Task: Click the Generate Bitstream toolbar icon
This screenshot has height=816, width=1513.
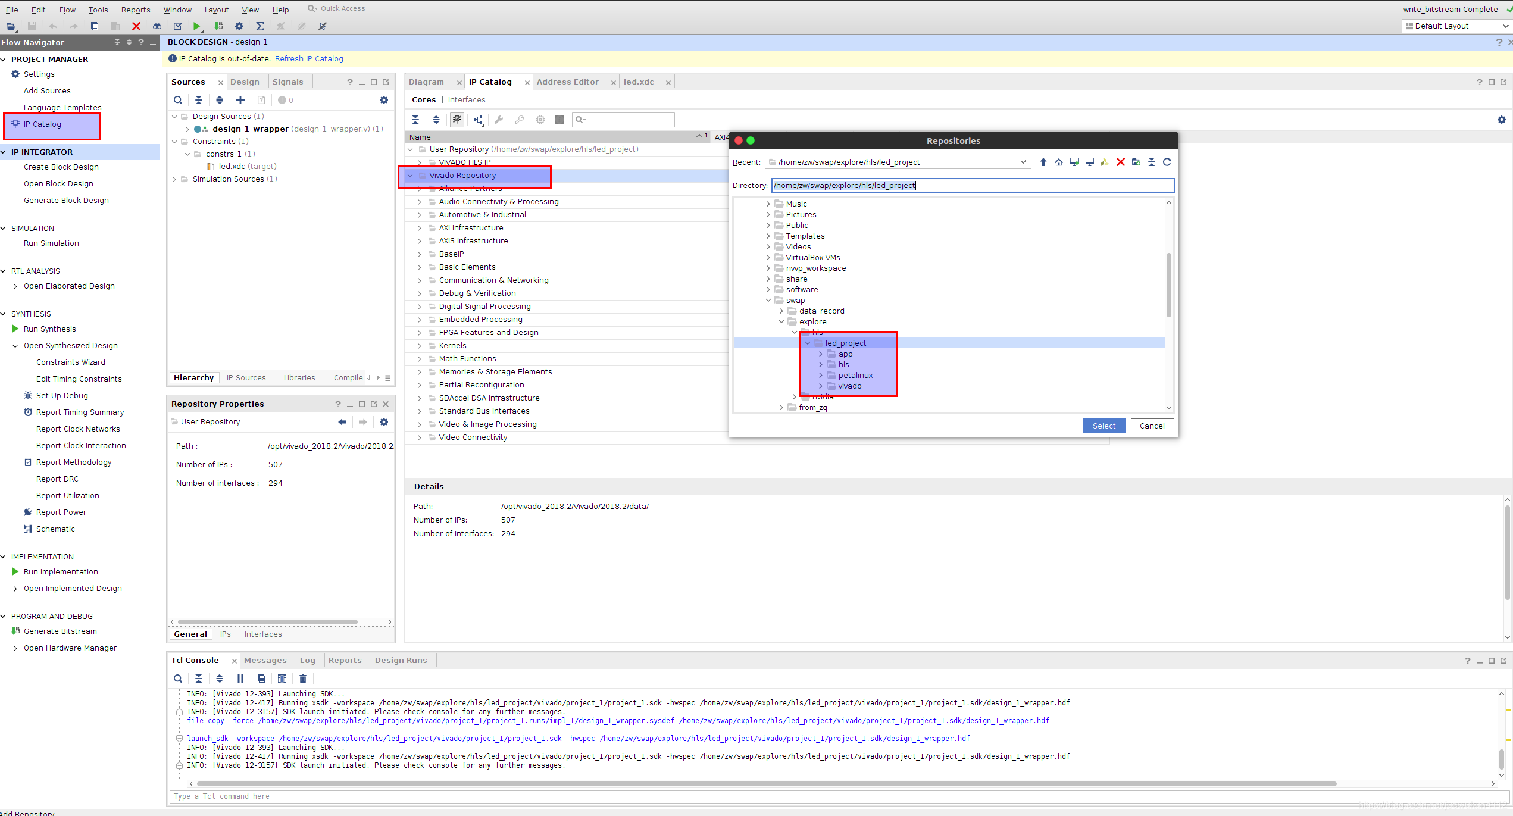Action: [218, 26]
